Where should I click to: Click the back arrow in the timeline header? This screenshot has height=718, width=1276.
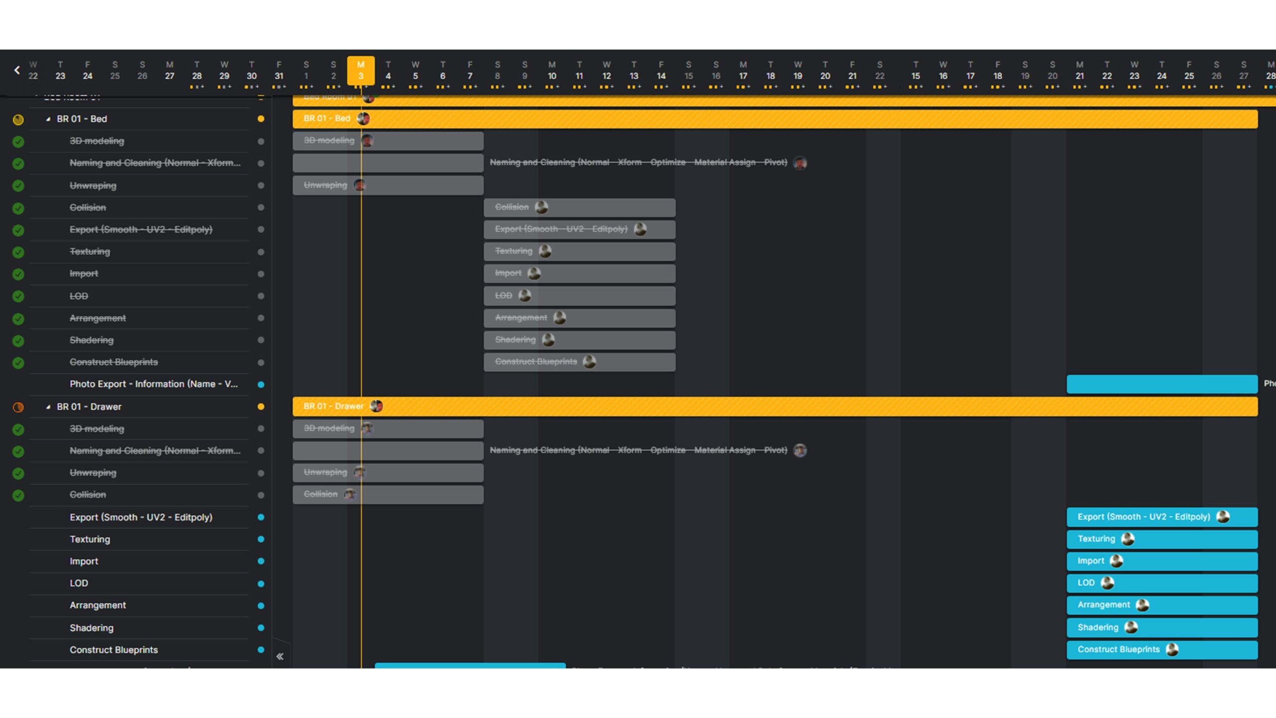[x=17, y=70]
